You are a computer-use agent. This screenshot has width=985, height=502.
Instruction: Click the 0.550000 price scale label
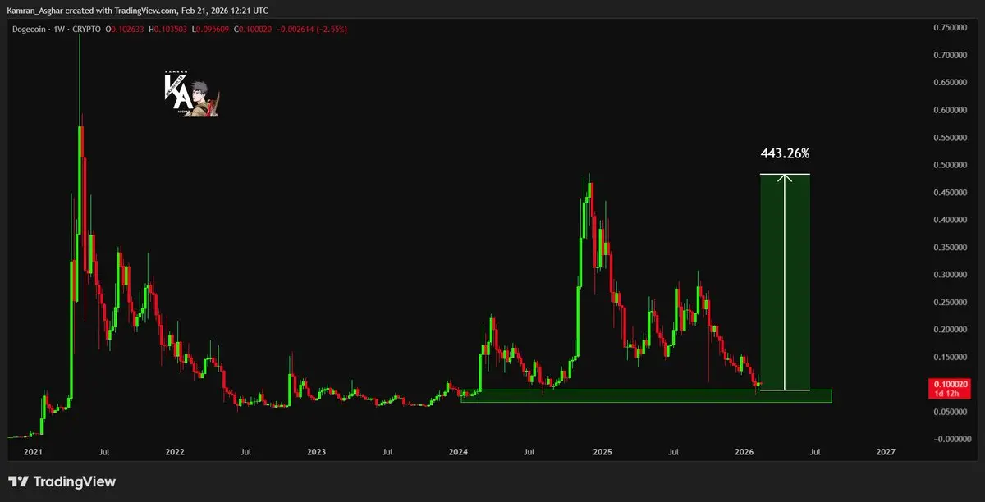[x=951, y=138]
